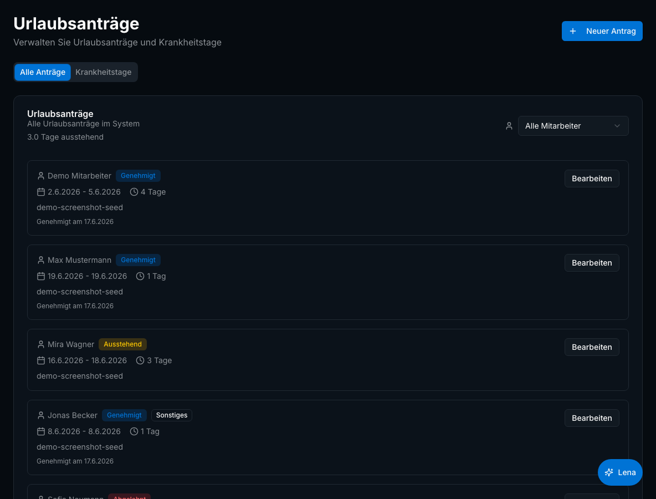Click person icon next to Max Mustermann
Image resolution: width=656 pixels, height=499 pixels.
coord(40,260)
